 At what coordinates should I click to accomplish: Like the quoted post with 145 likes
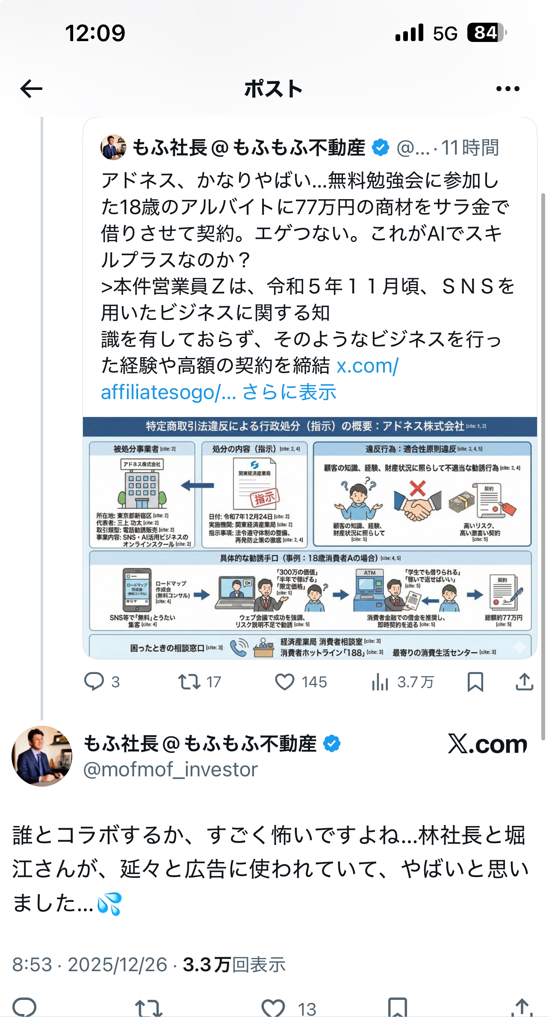point(284,682)
